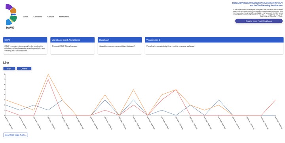Click the Line visualization heading
This screenshot has height=143, width=285.
6,63
